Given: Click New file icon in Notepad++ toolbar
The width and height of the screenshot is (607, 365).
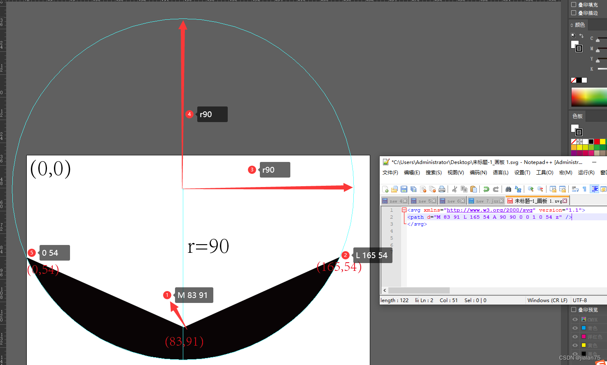Looking at the screenshot, I should pos(385,189).
